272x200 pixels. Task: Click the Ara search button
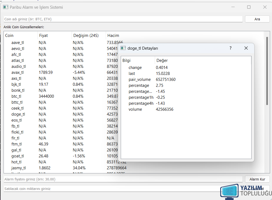tap(257, 19)
